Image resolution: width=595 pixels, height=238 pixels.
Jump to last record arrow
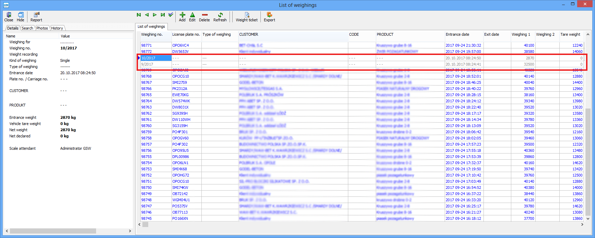[163, 15]
